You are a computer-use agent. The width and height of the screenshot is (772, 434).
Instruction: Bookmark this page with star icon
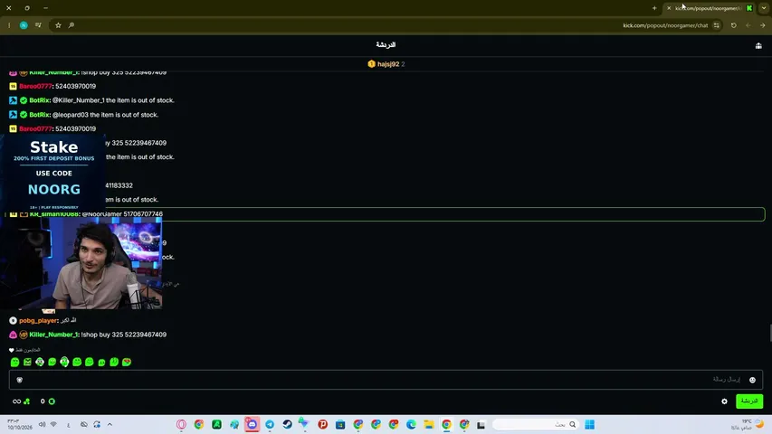pyautogui.click(x=58, y=25)
